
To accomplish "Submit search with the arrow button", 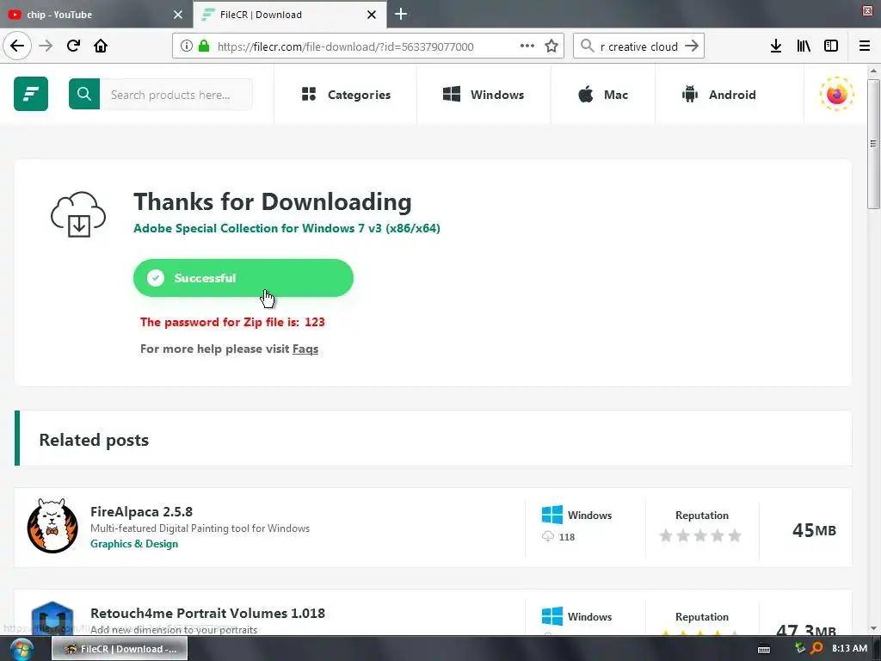I will click(693, 46).
